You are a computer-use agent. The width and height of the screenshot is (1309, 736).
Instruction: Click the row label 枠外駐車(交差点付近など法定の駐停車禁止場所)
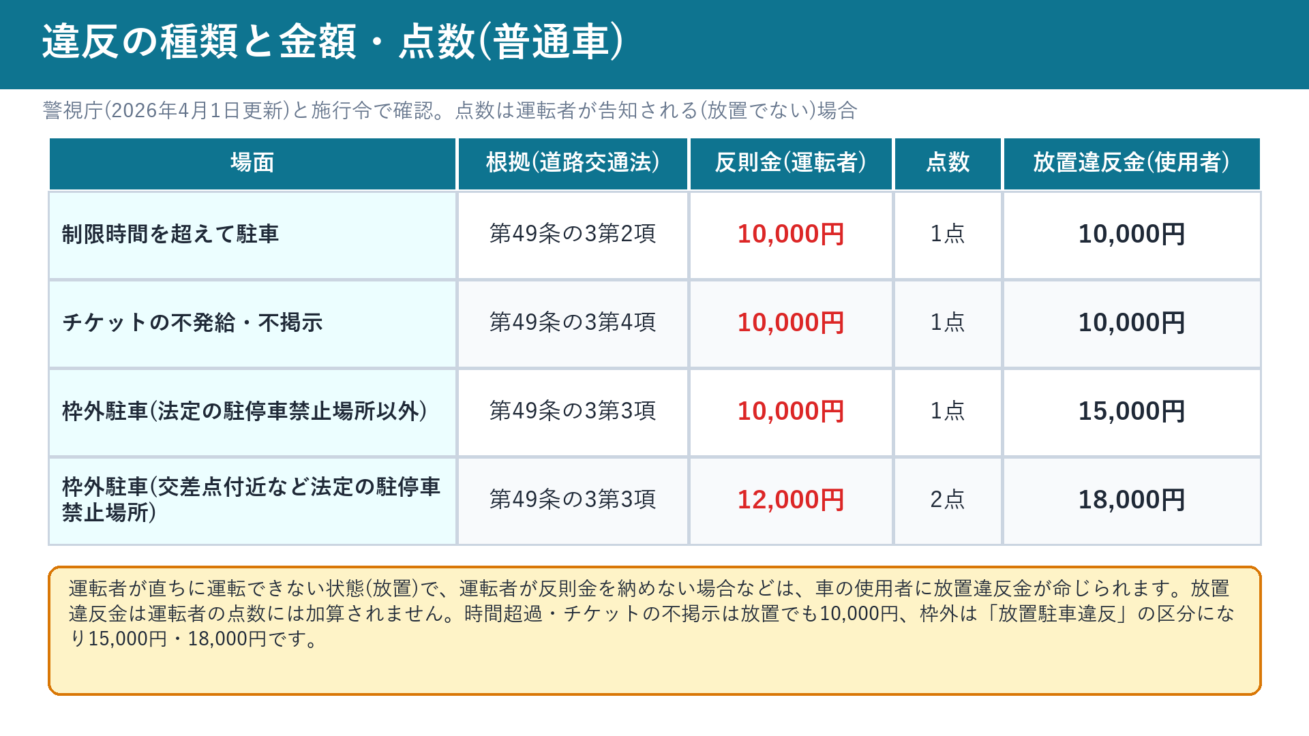(x=251, y=500)
